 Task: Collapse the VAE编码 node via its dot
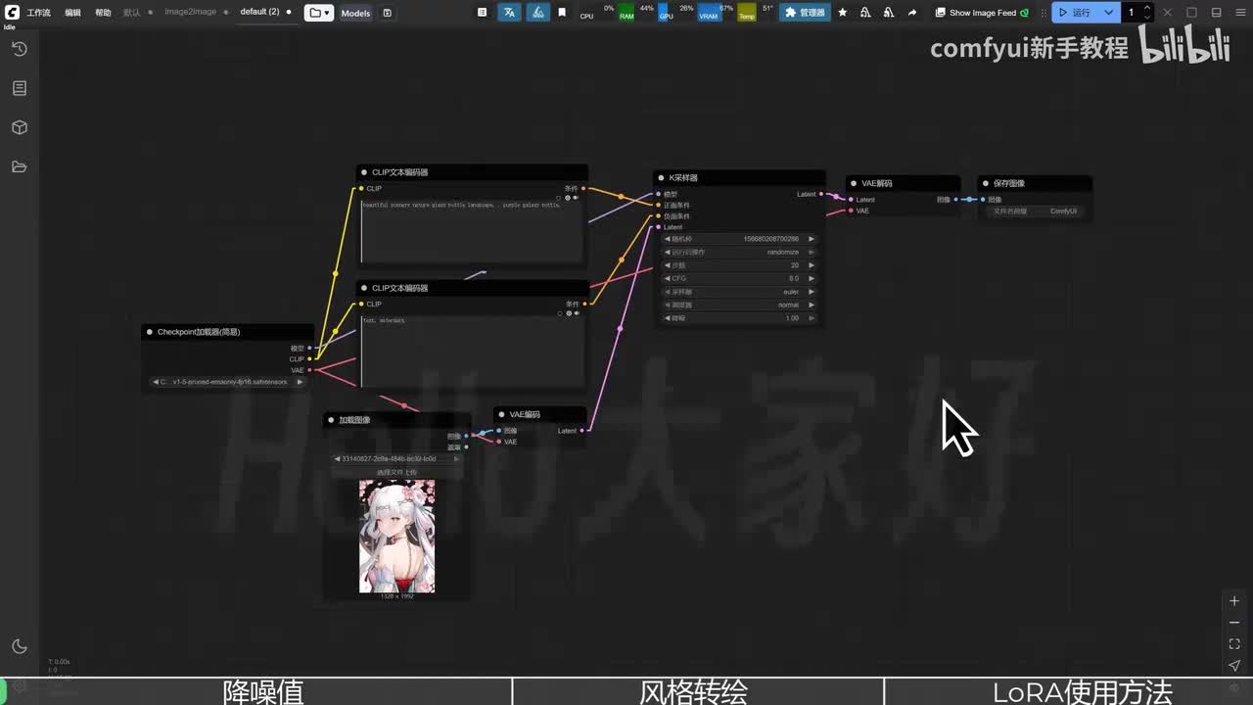501,414
